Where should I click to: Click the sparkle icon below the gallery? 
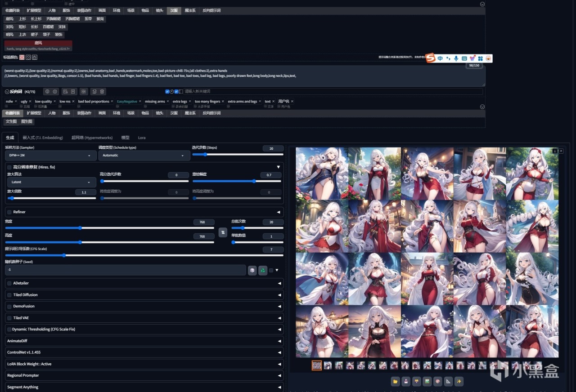pos(459,382)
